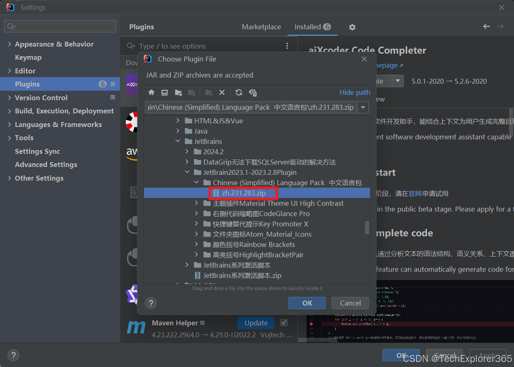The image size is (514, 367).
Task: Collapse JetBrains folder node
Action: pyautogui.click(x=178, y=141)
